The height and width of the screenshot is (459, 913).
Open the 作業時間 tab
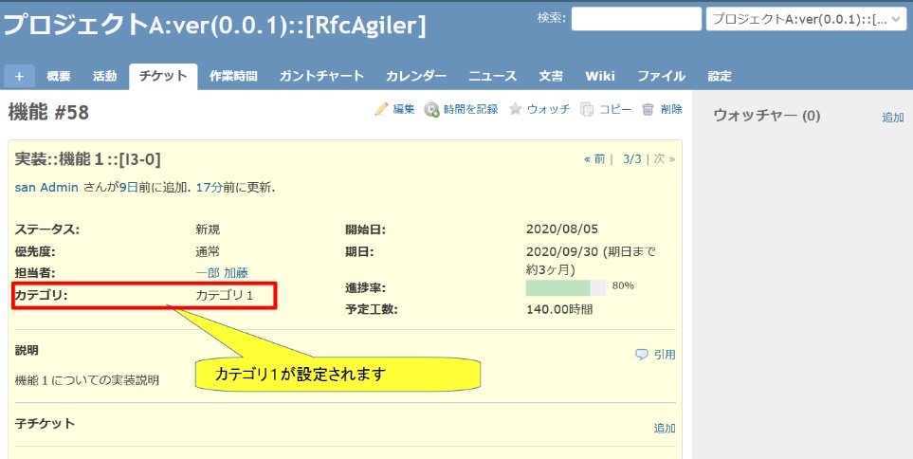tap(234, 76)
